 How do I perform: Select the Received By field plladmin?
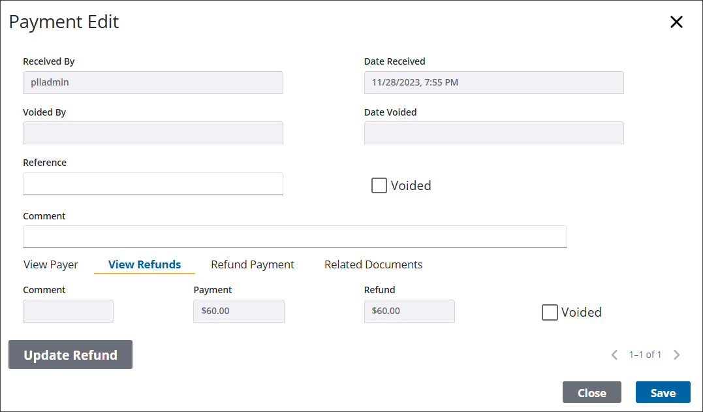[153, 82]
